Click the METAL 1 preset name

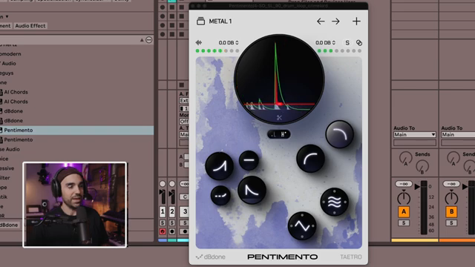click(220, 22)
